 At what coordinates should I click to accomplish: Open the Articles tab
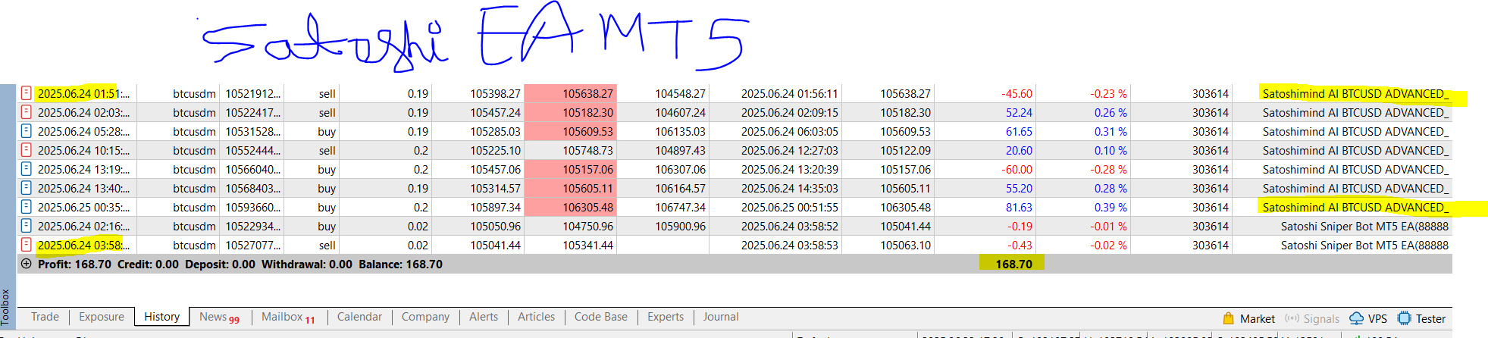[x=536, y=317]
